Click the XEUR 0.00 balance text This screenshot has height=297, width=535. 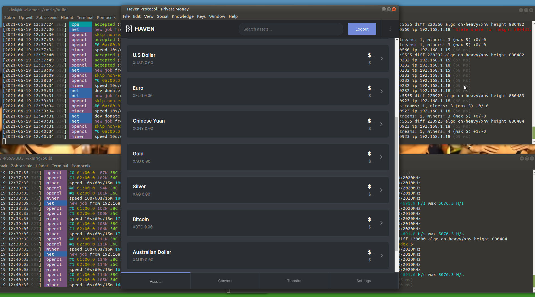click(143, 96)
